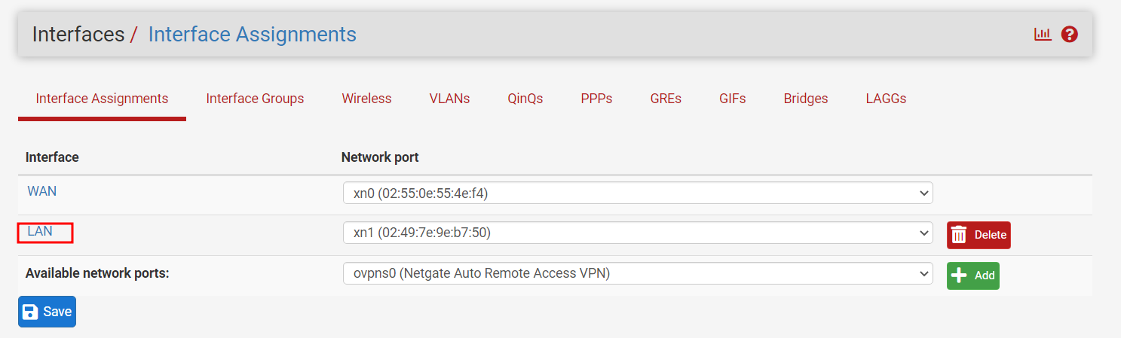Switch to the Interface Groups tab
This screenshot has height=338, width=1121.
point(255,99)
